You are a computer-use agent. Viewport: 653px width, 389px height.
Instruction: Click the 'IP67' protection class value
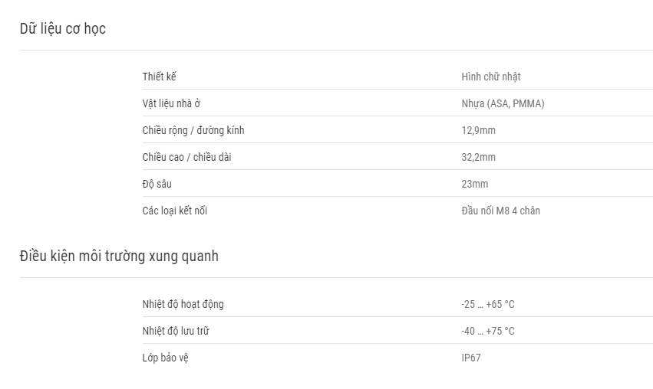point(471,358)
